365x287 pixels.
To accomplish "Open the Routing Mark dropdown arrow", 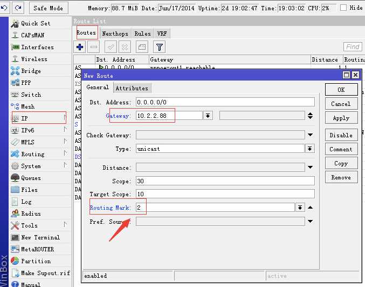I will click(x=300, y=208).
